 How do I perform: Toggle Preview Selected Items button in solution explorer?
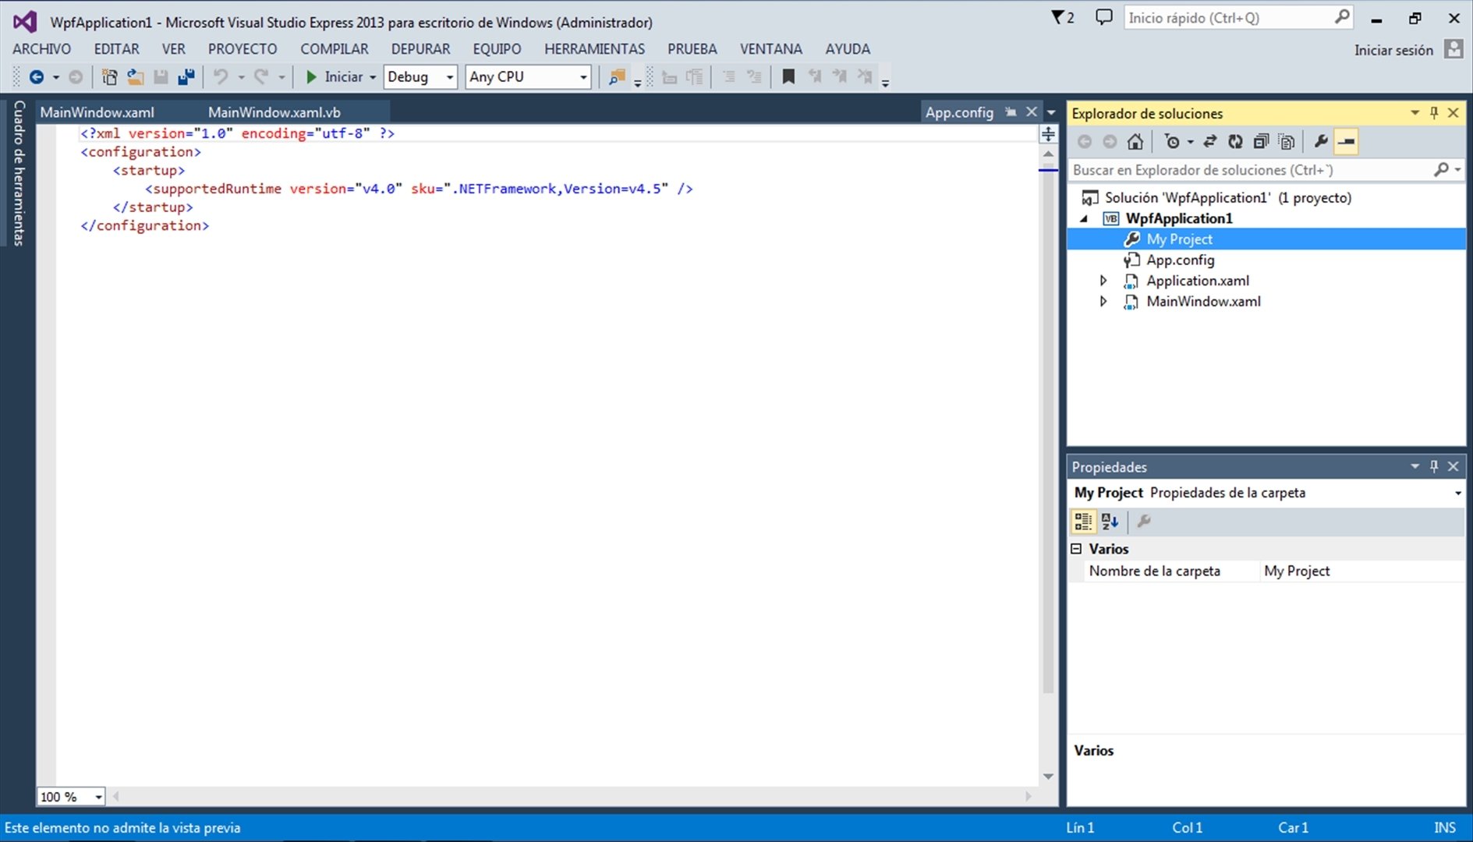tap(1347, 142)
